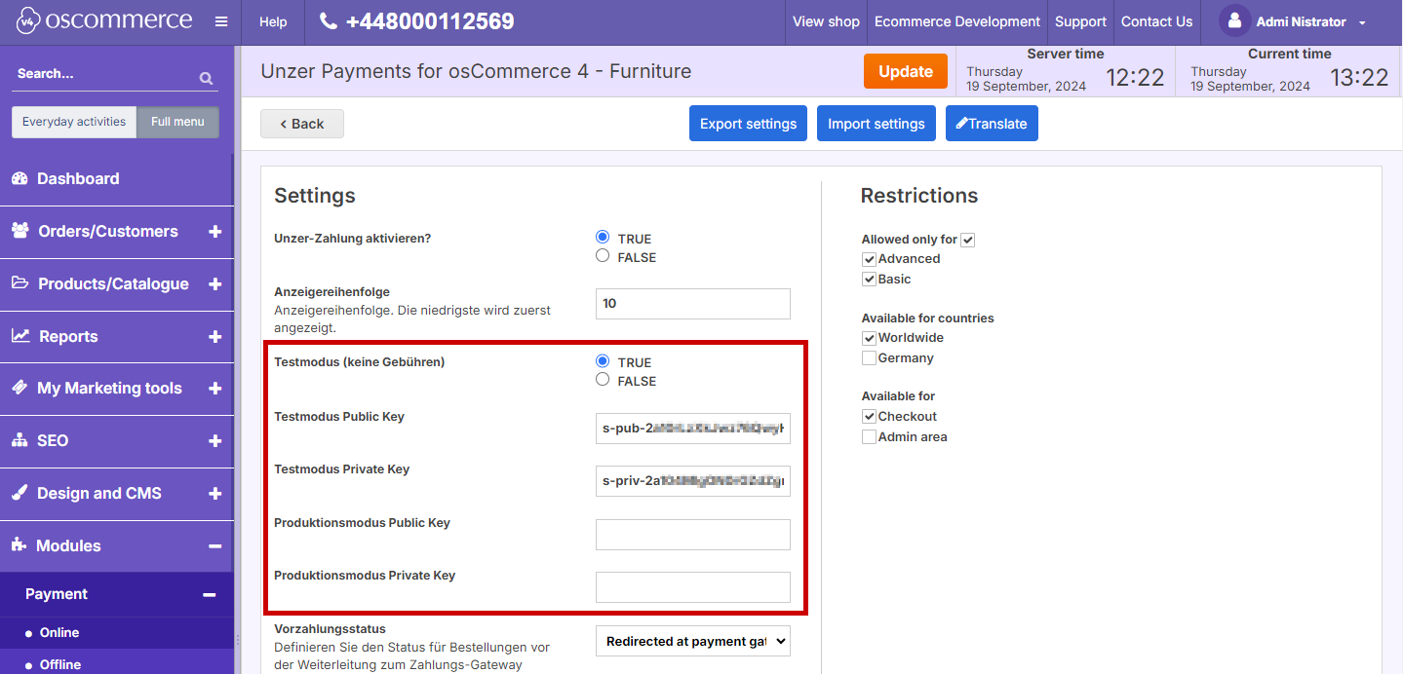Click the orange Update button
The image size is (1403, 674).
(x=906, y=71)
